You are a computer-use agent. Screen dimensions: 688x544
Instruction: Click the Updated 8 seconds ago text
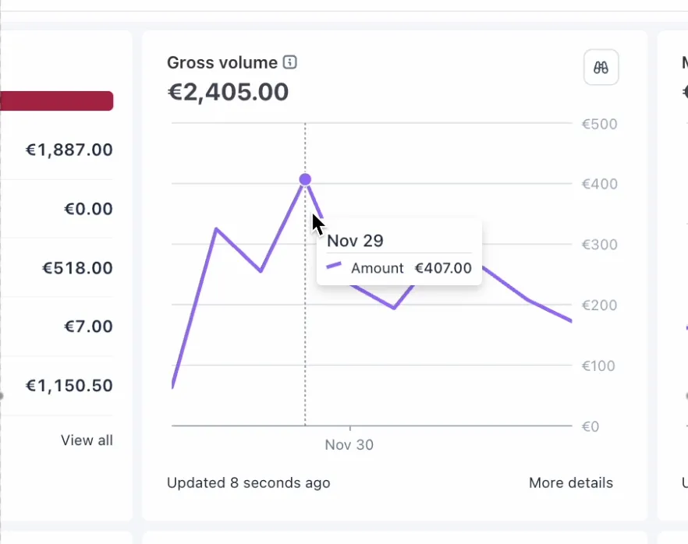coord(248,482)
